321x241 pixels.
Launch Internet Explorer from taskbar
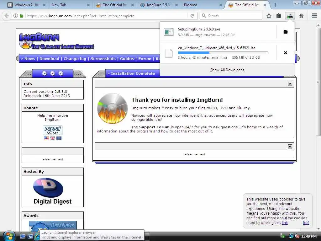tap(37, 236)
